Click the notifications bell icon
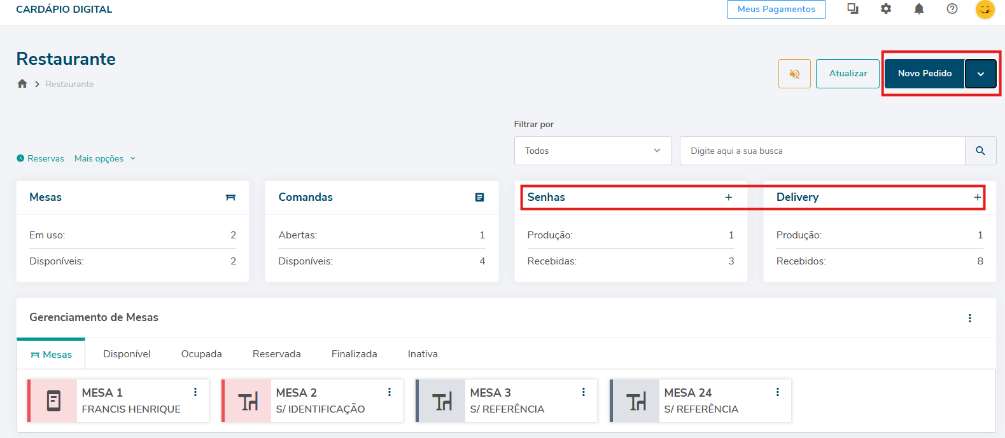Screen dimensions: 1005x438 (918, 9)
